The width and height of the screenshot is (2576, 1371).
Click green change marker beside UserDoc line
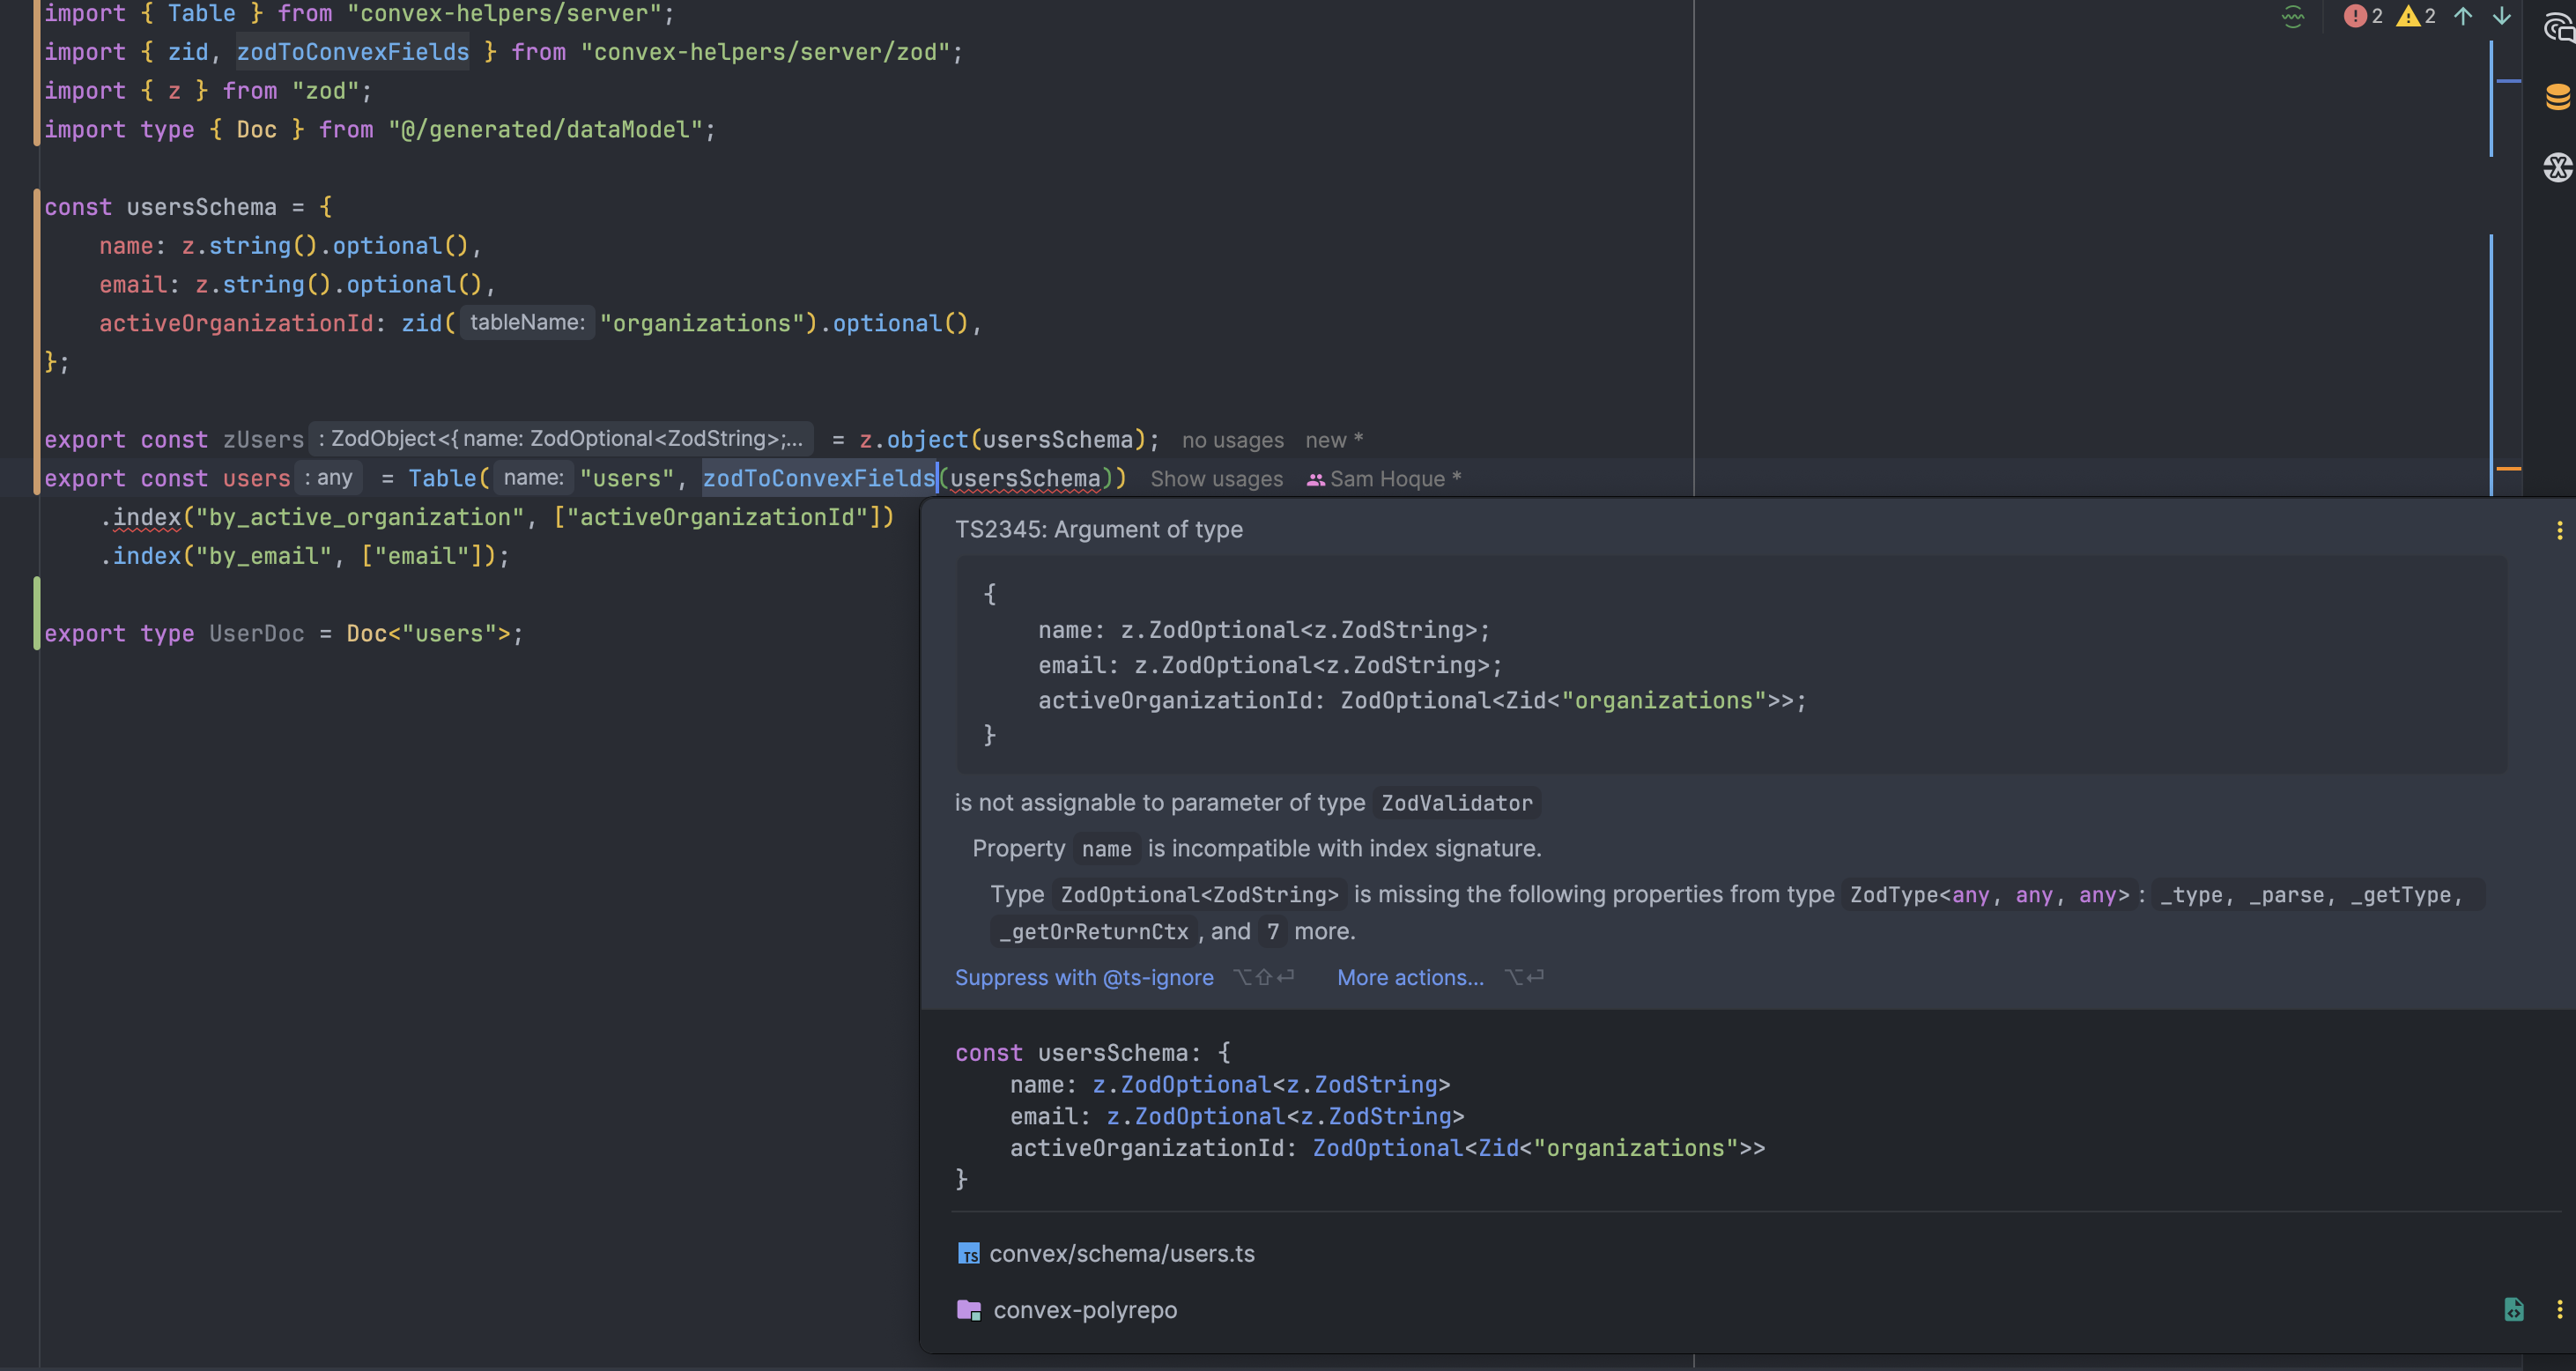pos(37,614)
